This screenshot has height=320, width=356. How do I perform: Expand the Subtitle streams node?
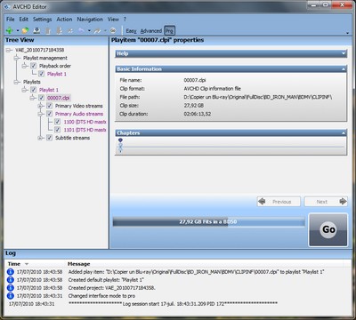tap(41, 138)
